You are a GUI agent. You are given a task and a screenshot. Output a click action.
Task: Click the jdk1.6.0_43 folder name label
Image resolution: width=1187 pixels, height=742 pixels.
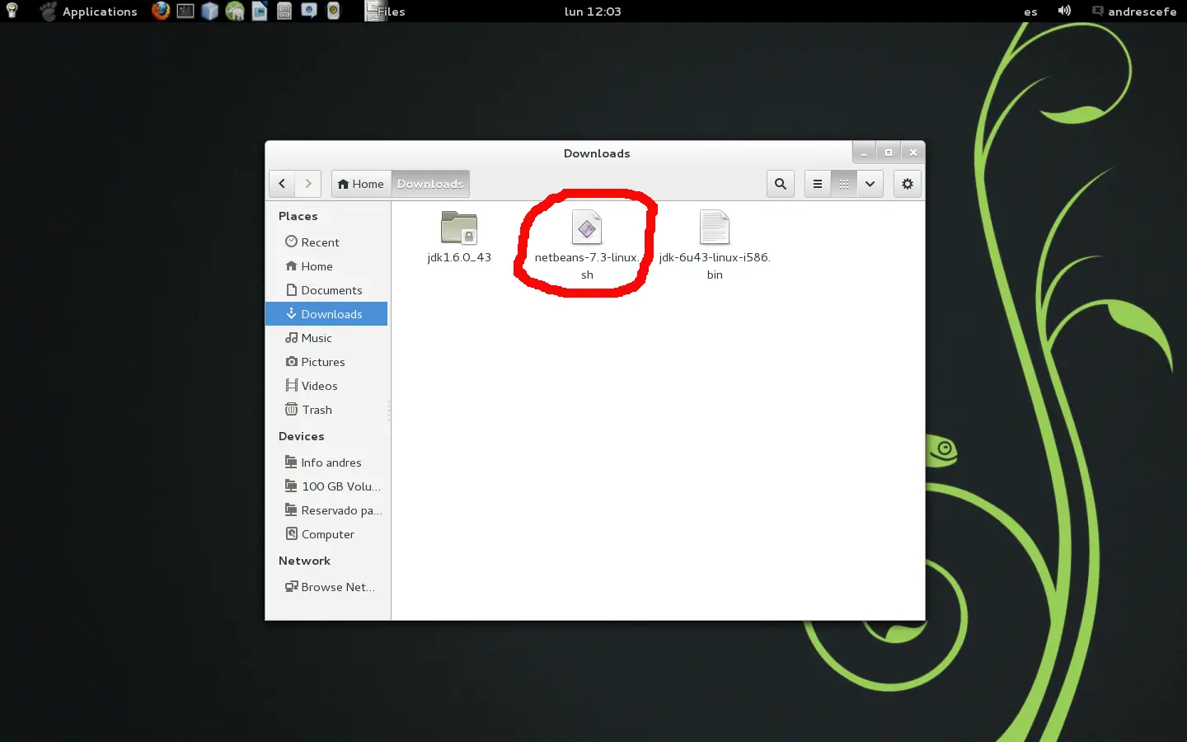(x=459, y=257)
